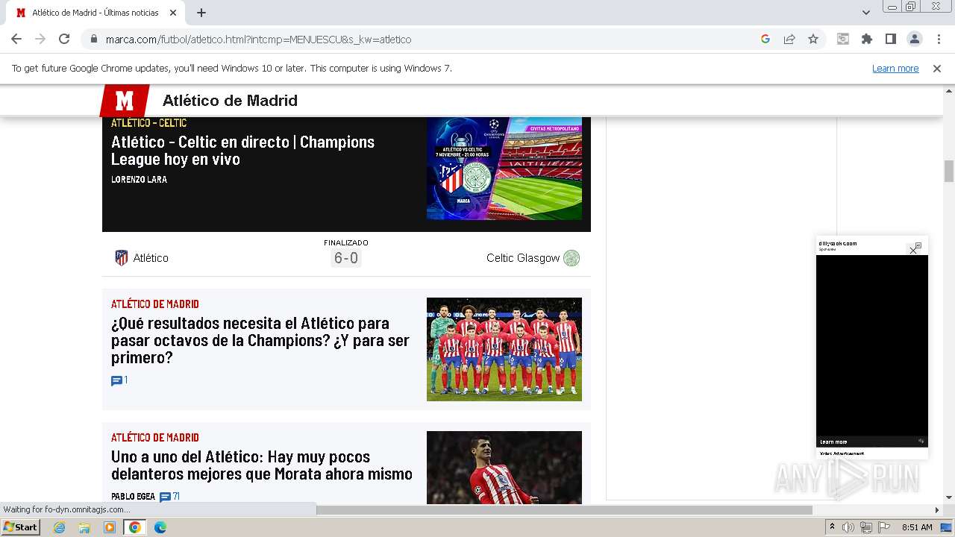Click the scroll-right arrow
This screenshot has width=955, height=537.
937,510
